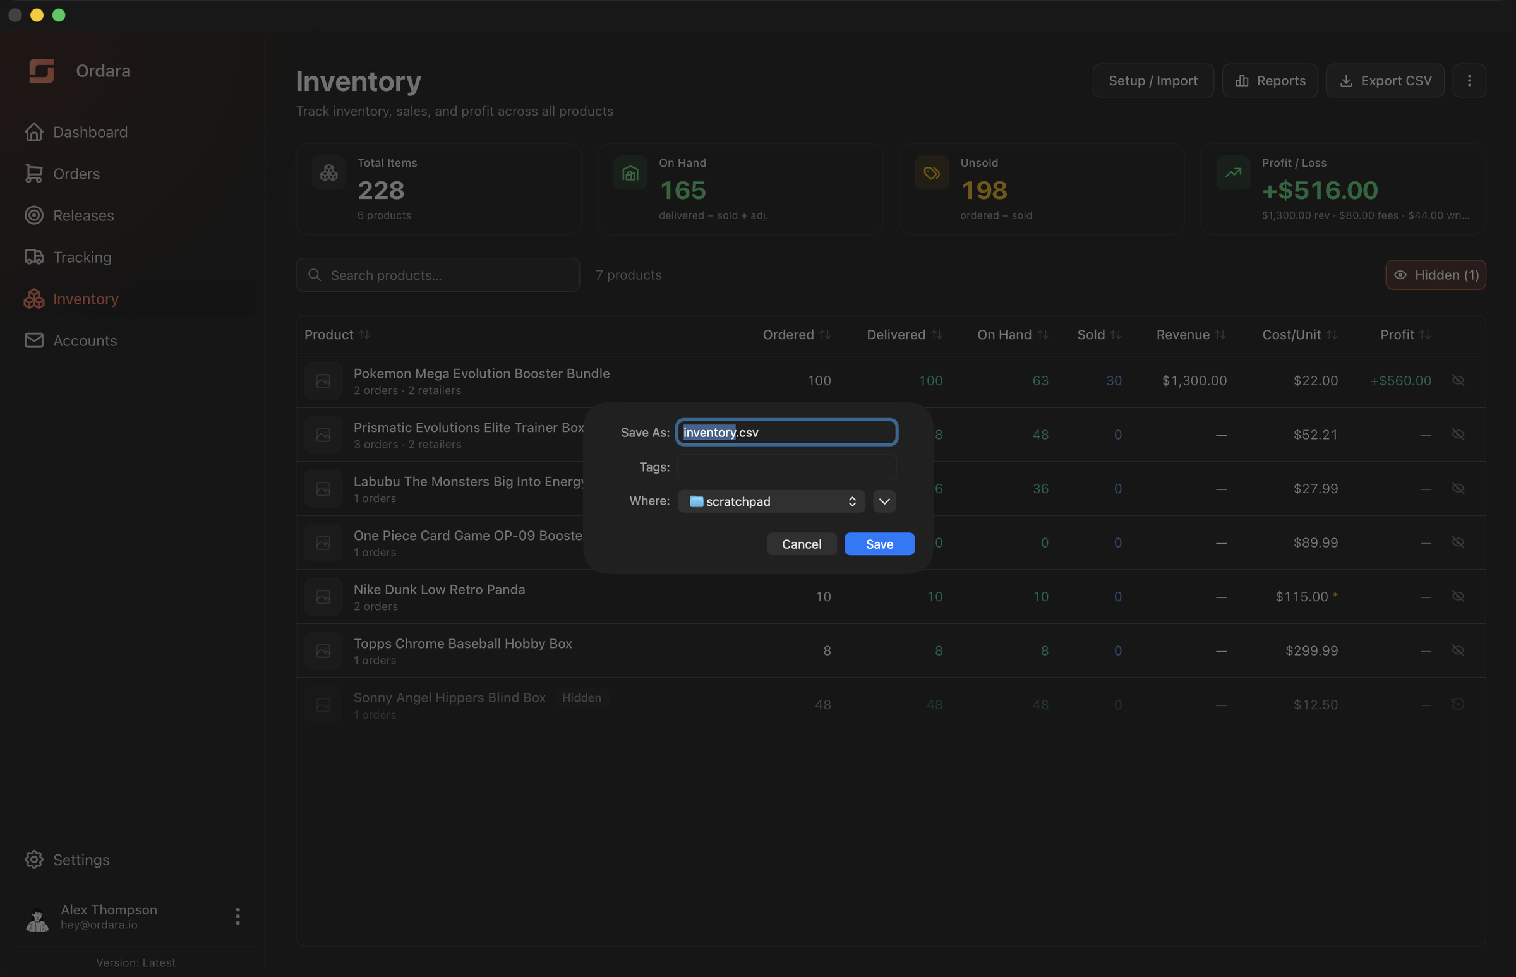1516x977 pixels.
Task: Click the On Hand warehouse icon
Action: [630, 172]
